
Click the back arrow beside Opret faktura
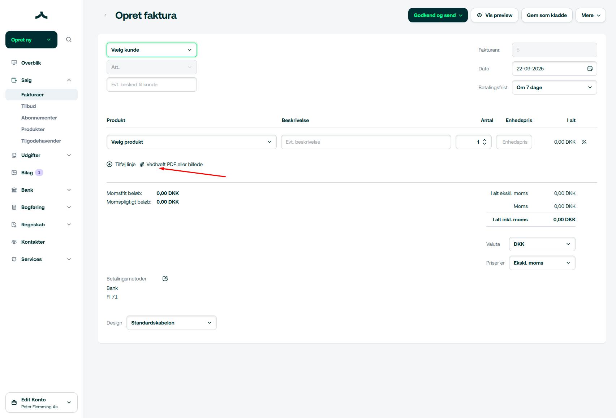tap(105, 15)
